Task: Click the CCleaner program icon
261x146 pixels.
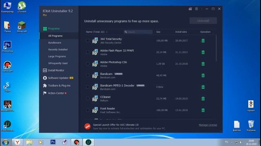Action: pyautogui.click(x=95, y=99)
